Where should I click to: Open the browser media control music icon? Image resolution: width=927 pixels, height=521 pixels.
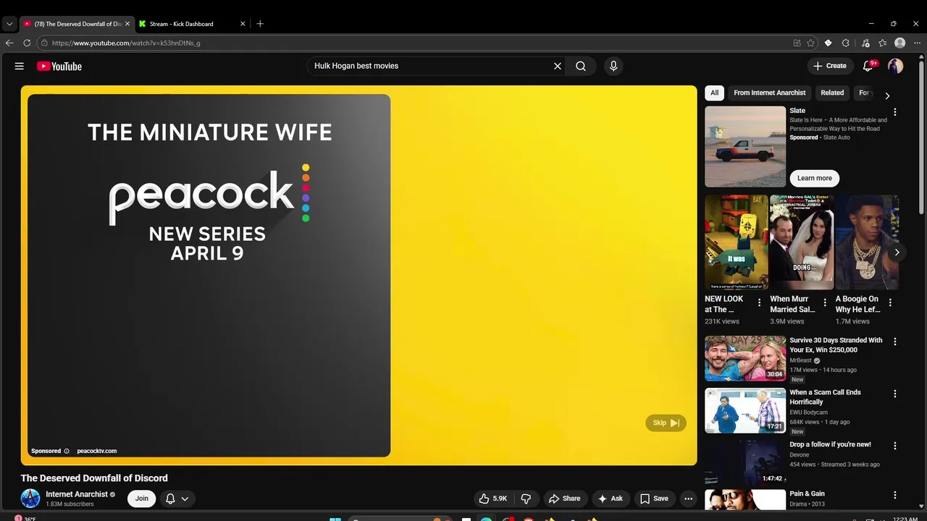point(865,43)
